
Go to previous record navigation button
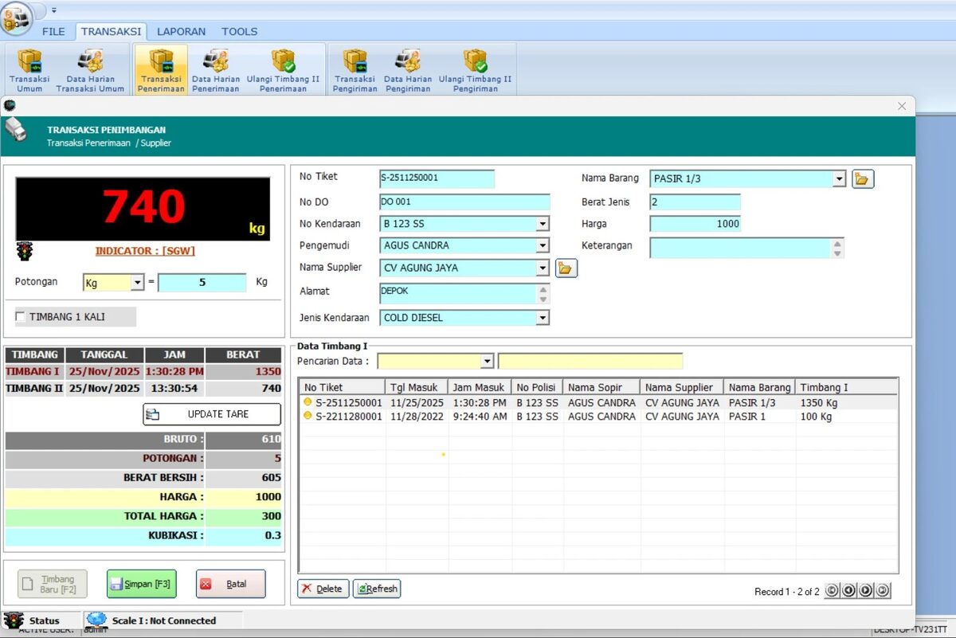(x=848, y=591)
